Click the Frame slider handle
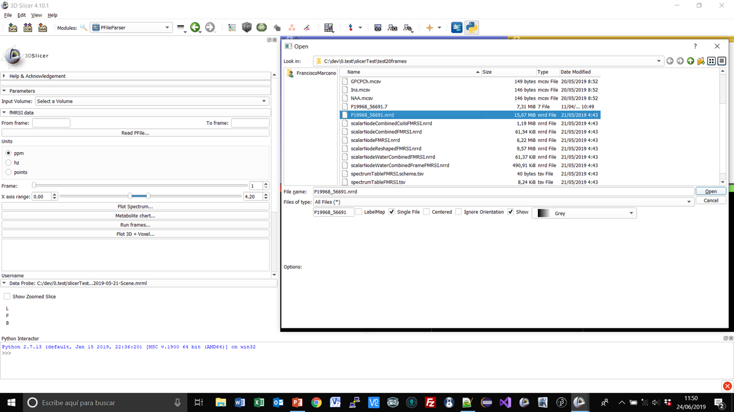This screenshot has height=412, width=734. (34, 185)
